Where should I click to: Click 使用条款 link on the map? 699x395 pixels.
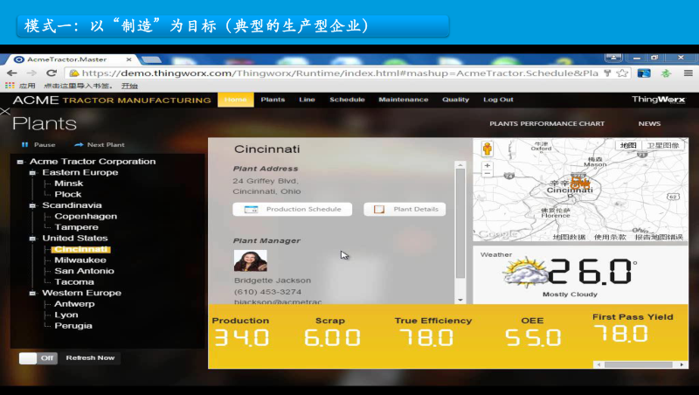pyautogui.click(x=610, y=237)
